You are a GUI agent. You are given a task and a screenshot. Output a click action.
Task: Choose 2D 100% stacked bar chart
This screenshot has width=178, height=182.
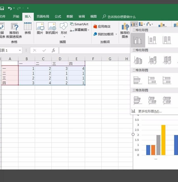click(167, 80)
